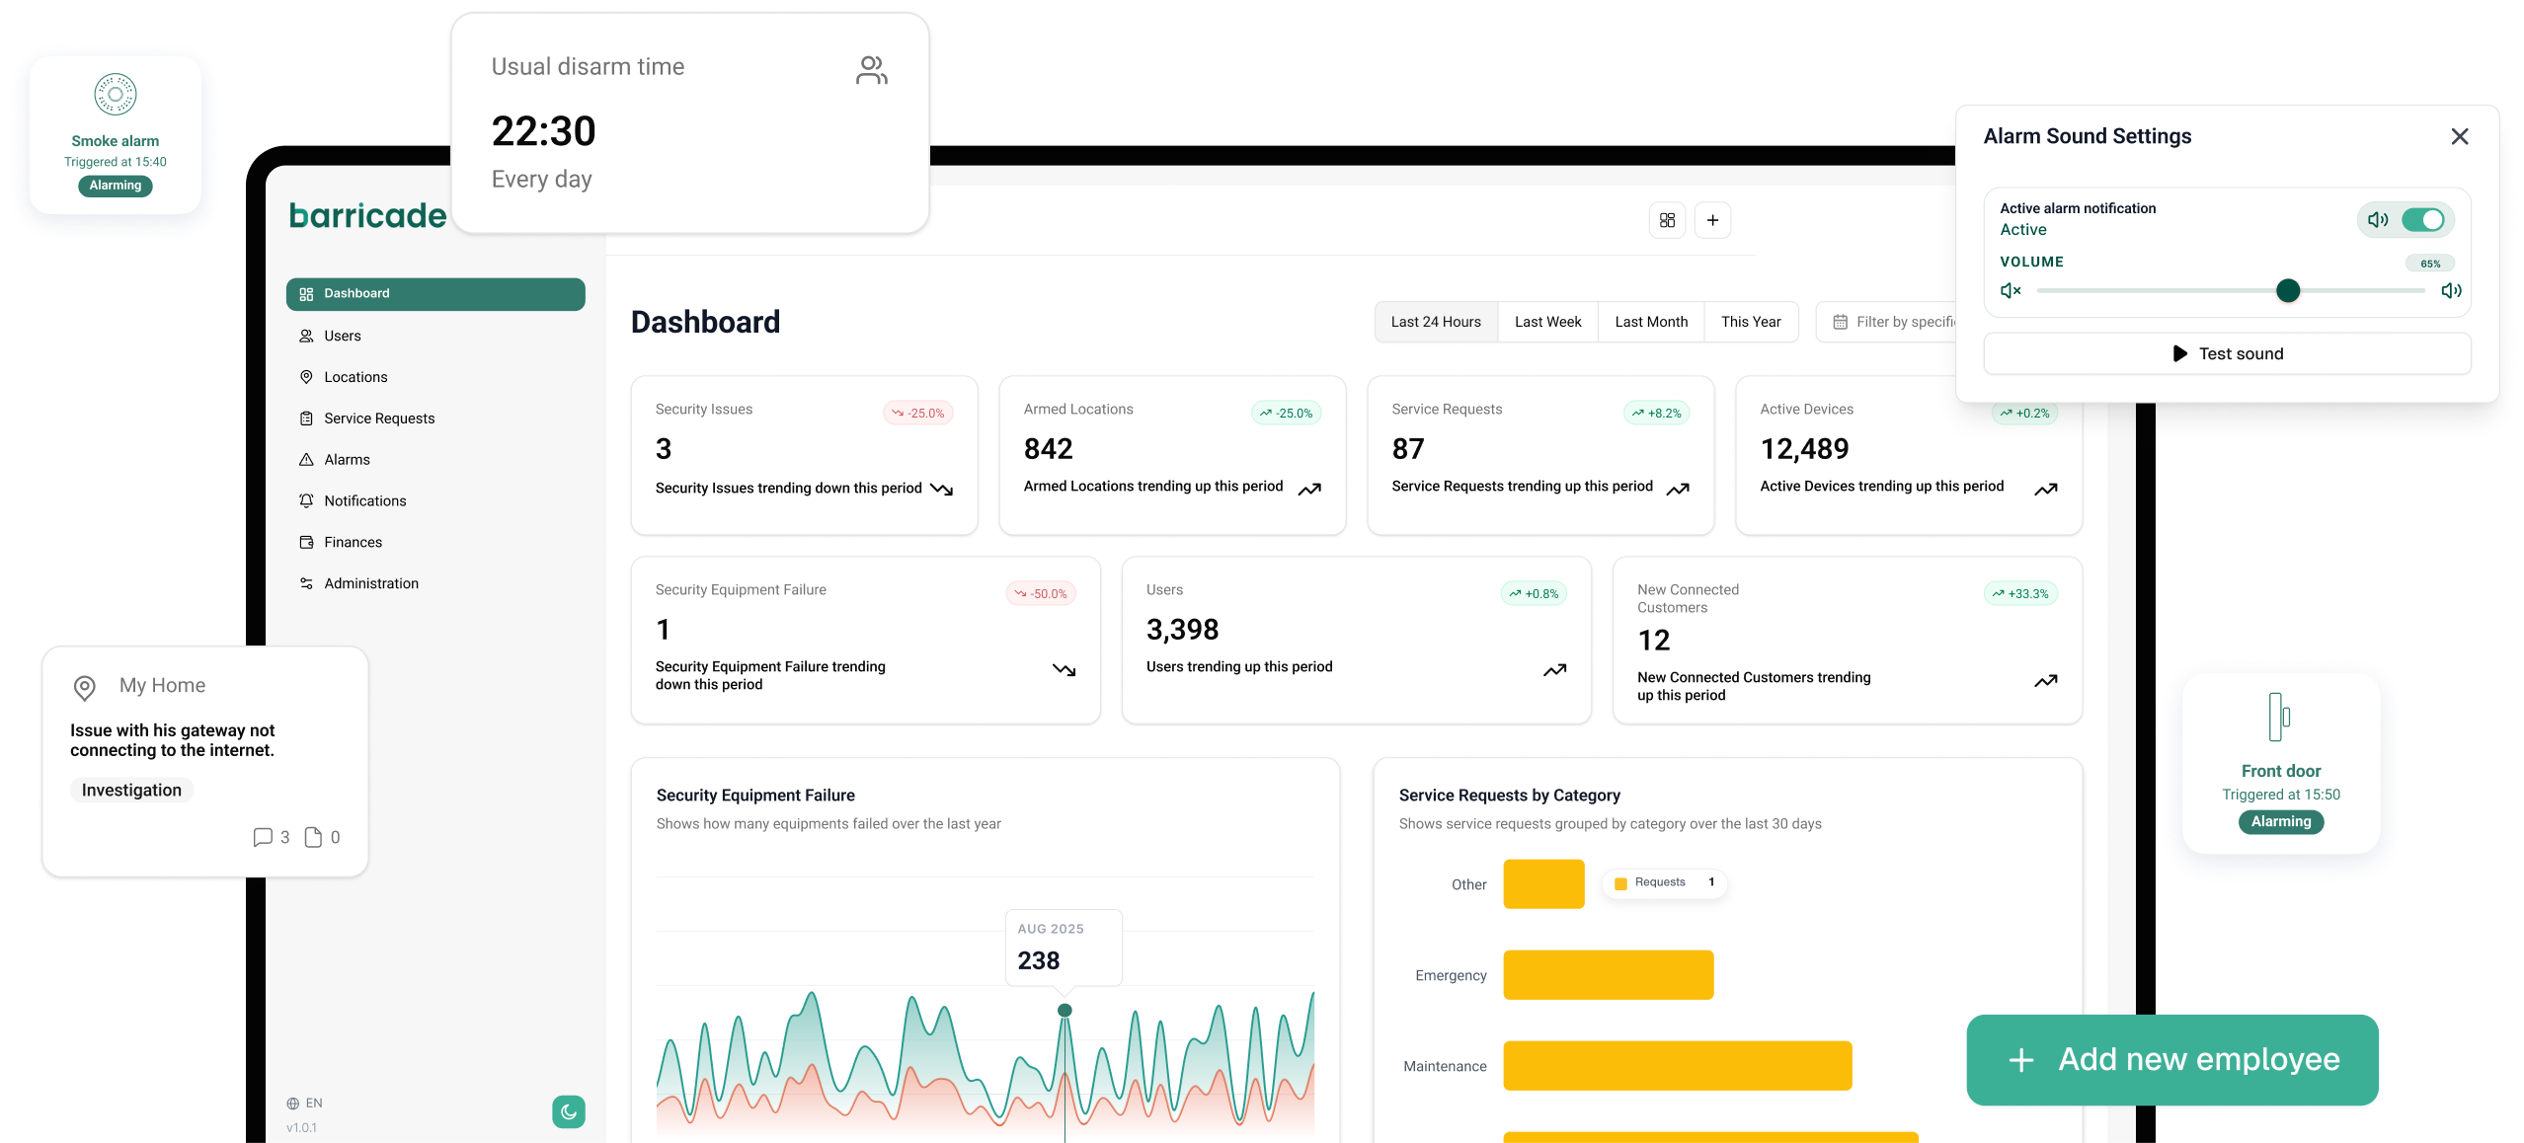Image resolution: width=2524 pixels, height=1143 pixels.
Task: Click the +33.3% badge on New Connected Customers
Action: pyautogui.click(x=2020, y=594)
